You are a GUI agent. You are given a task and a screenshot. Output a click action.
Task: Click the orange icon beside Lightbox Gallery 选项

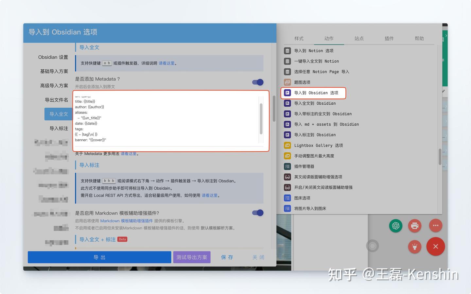pyautogui.click(x=288, y=146)
